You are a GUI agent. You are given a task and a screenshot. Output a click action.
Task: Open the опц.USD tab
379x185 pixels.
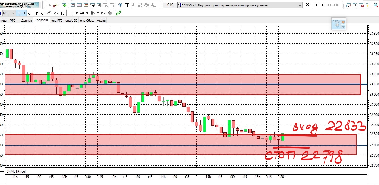coord(71,21)
